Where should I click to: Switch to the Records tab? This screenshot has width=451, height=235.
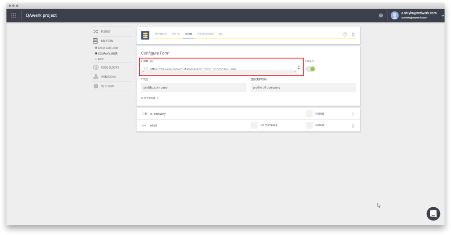pyautogui.click(x=161, y=34)
